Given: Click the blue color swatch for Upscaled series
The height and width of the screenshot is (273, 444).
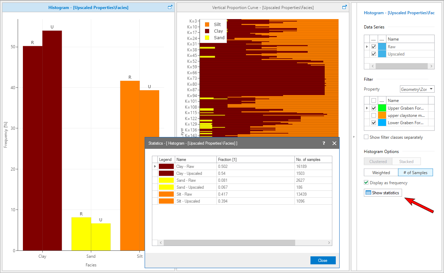Looking at the screenshot, I should (382, 54).
